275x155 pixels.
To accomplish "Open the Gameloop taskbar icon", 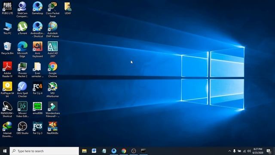I will 114,151.
